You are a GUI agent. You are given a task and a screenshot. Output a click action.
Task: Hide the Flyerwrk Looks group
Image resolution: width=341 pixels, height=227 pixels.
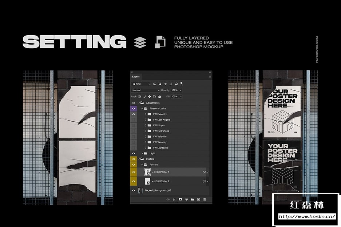(x=134, y=109)
